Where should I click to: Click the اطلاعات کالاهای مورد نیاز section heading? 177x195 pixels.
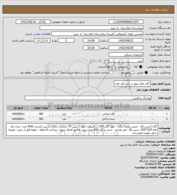click(153, 90)
